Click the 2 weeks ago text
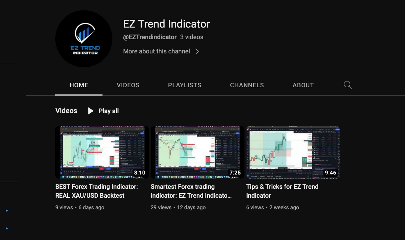Screen dimensions: 405x240 coord(284,207)
